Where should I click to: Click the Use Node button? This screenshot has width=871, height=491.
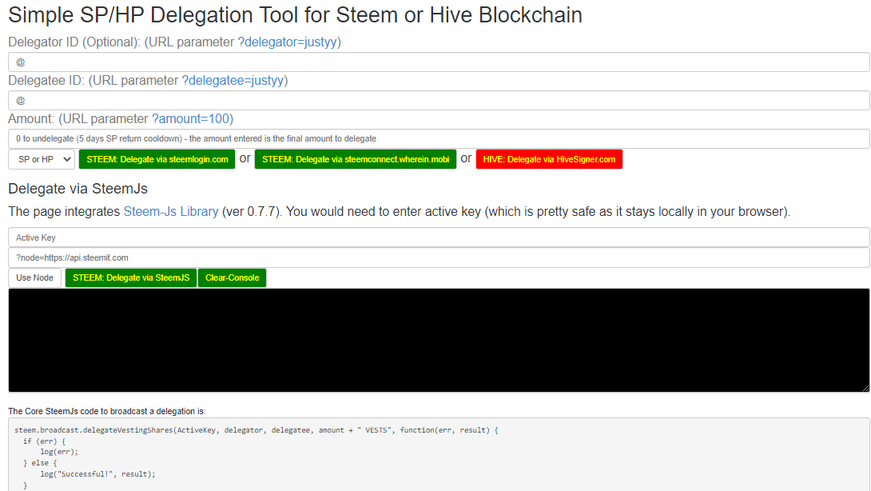34,277
